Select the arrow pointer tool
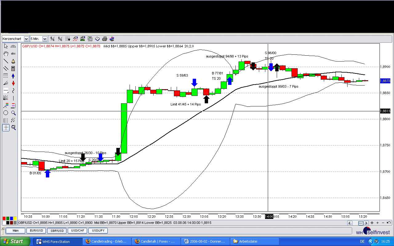Screen dimensions: 394x246 [x=6, y=46]
